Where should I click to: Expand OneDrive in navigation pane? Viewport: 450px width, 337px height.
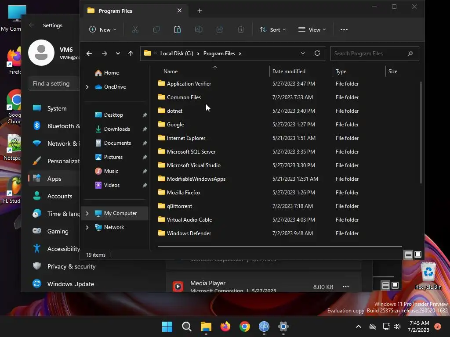tap(87, 87)
